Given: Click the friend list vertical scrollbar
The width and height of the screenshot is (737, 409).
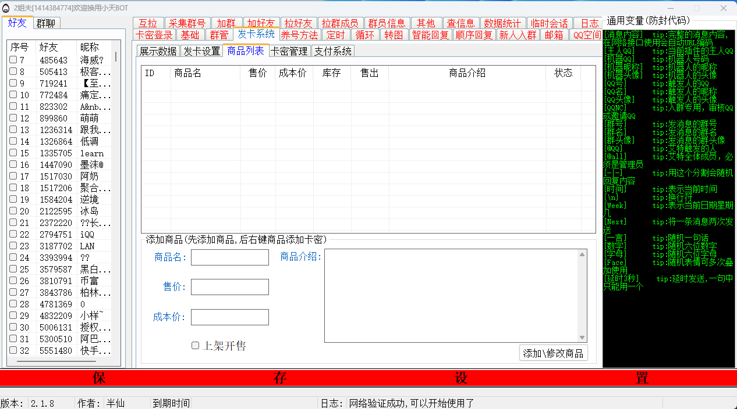Looking at the screenshot, I should click(x=115, y=57).
